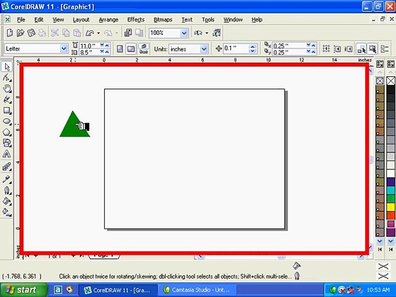Pick the cyan color swatch
Image resolution: width=396 pixels, height=297 pixels.
(x=391, y=190)
